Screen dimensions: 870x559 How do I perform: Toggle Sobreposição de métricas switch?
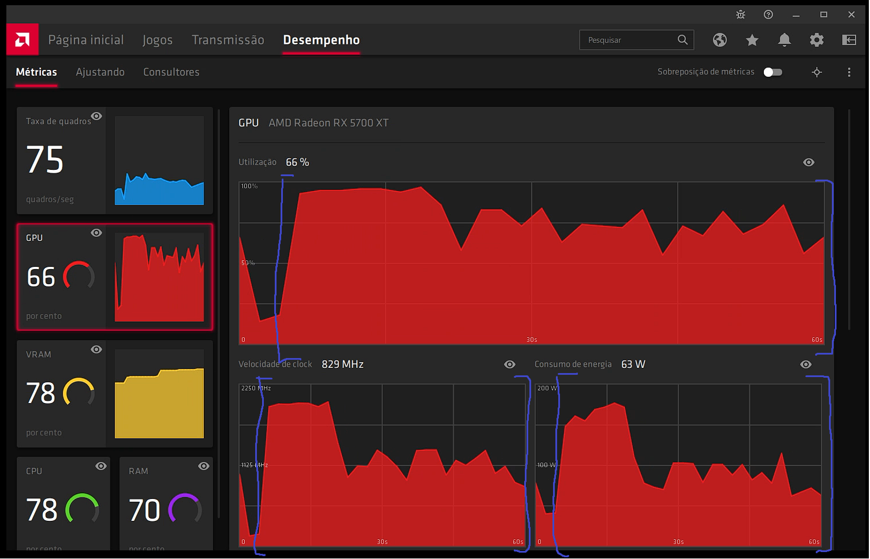(x=773, y=72)
